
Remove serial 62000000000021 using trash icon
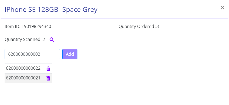pos(48,78)
